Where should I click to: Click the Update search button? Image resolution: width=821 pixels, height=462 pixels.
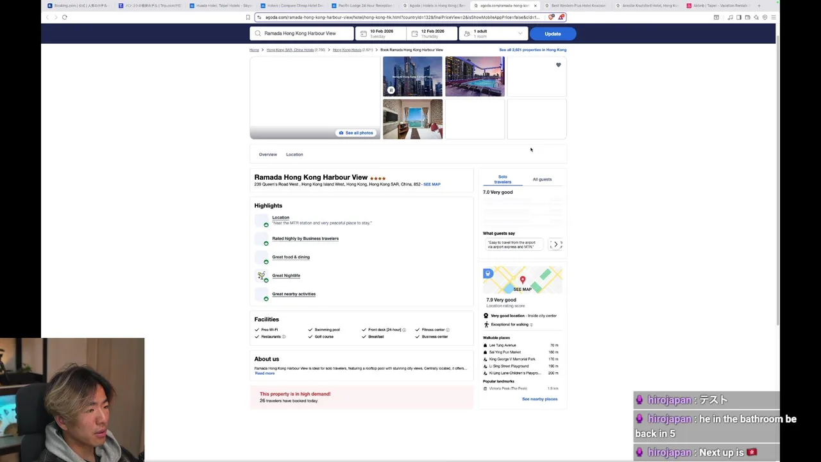[x=552, y=33]
